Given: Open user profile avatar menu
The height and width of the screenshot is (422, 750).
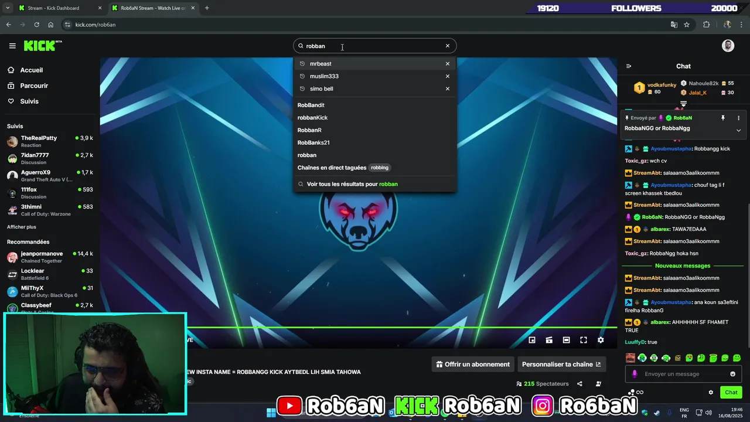Looking at the screenshot, I should pos(728,46).
